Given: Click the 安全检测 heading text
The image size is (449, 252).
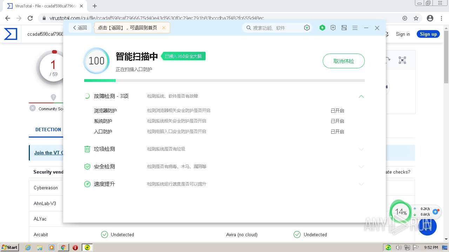Looking at the screenshot, I should [x=104, y=167].
